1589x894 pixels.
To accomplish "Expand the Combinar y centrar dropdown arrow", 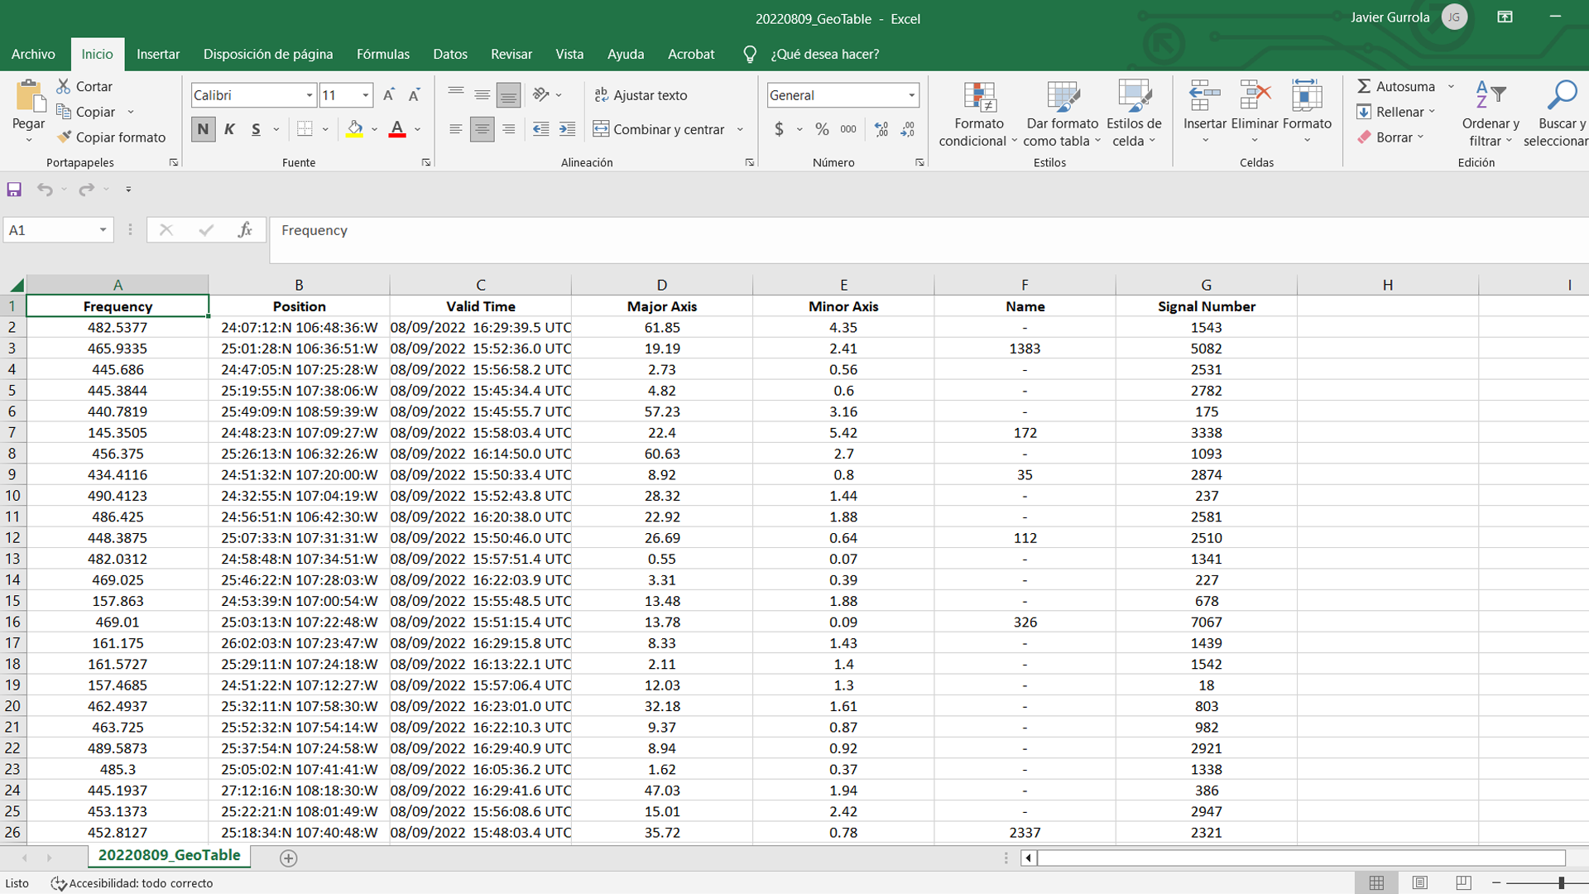I will (740, 129).
